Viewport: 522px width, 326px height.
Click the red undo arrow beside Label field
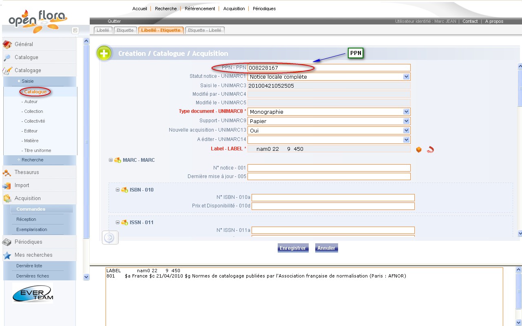point(430,150)
